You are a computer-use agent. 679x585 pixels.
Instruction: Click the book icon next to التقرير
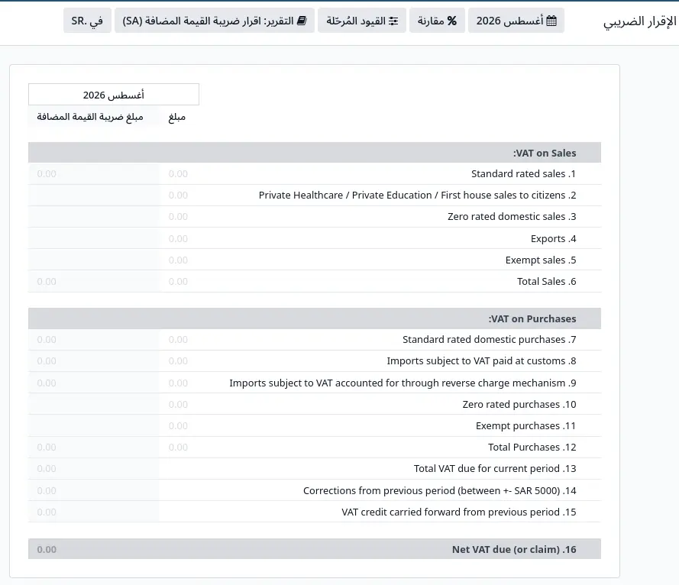click(x=302, y=21)
